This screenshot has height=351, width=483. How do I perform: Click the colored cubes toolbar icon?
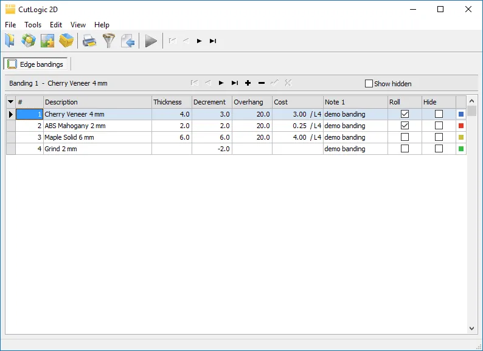pos(29,41)
